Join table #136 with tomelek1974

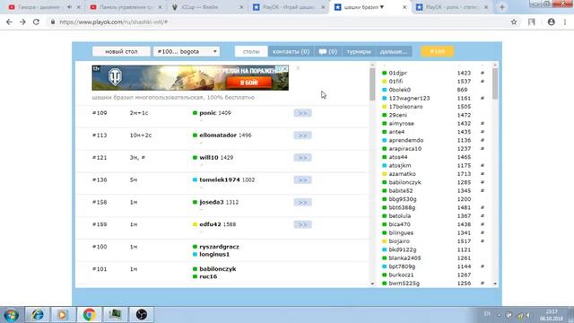(302, 180)
